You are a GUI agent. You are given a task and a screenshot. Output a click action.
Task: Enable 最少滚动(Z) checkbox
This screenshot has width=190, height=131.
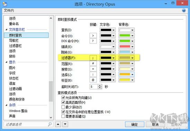pyautogui.click(x=63, y=107)
